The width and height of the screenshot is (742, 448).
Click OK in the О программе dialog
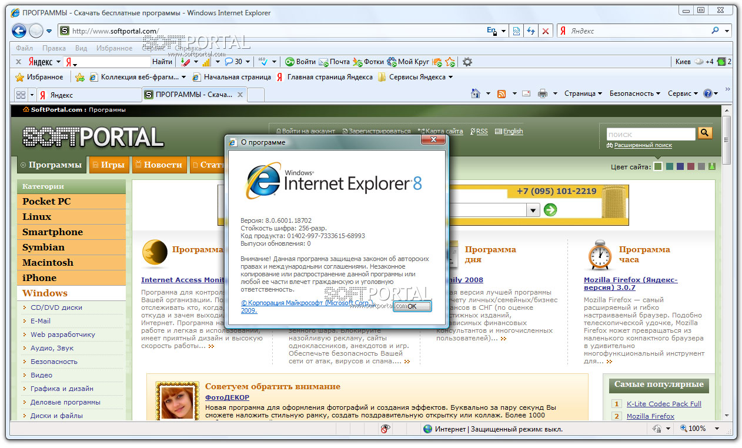click(412, 306)
